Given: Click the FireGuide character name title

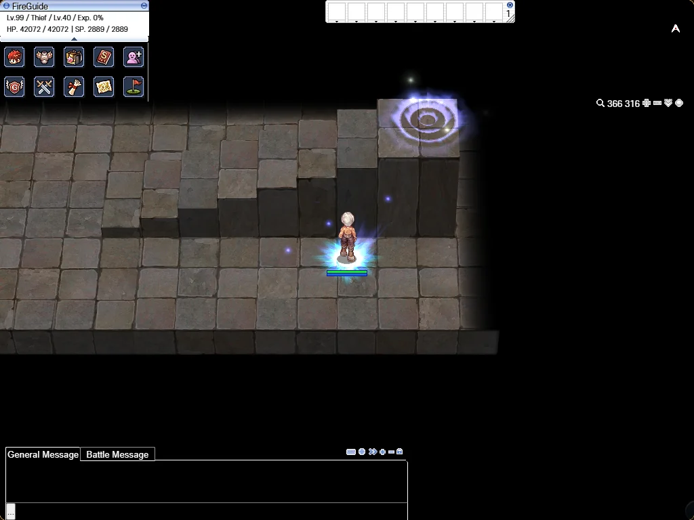Looking at the screenshot, I should (30, 6).
